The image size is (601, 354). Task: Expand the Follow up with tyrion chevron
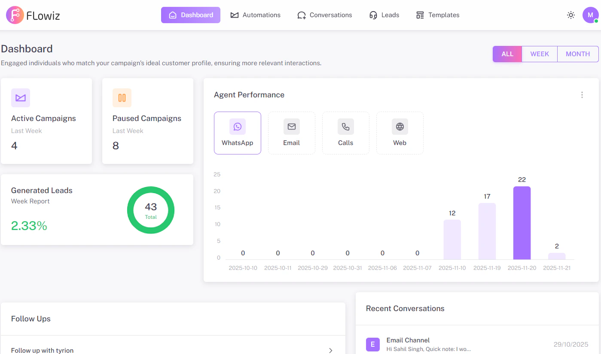click(x=331, y=351)
